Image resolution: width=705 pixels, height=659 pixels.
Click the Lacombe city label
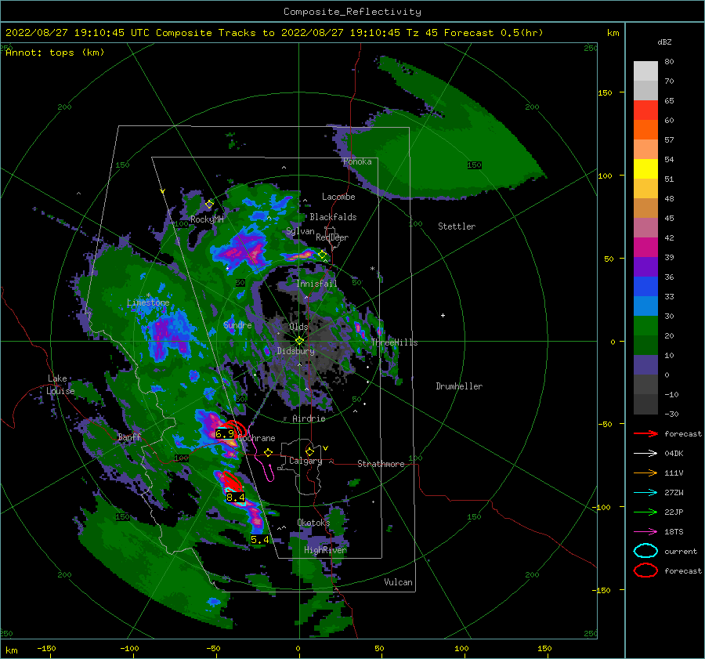click(338, 197)
